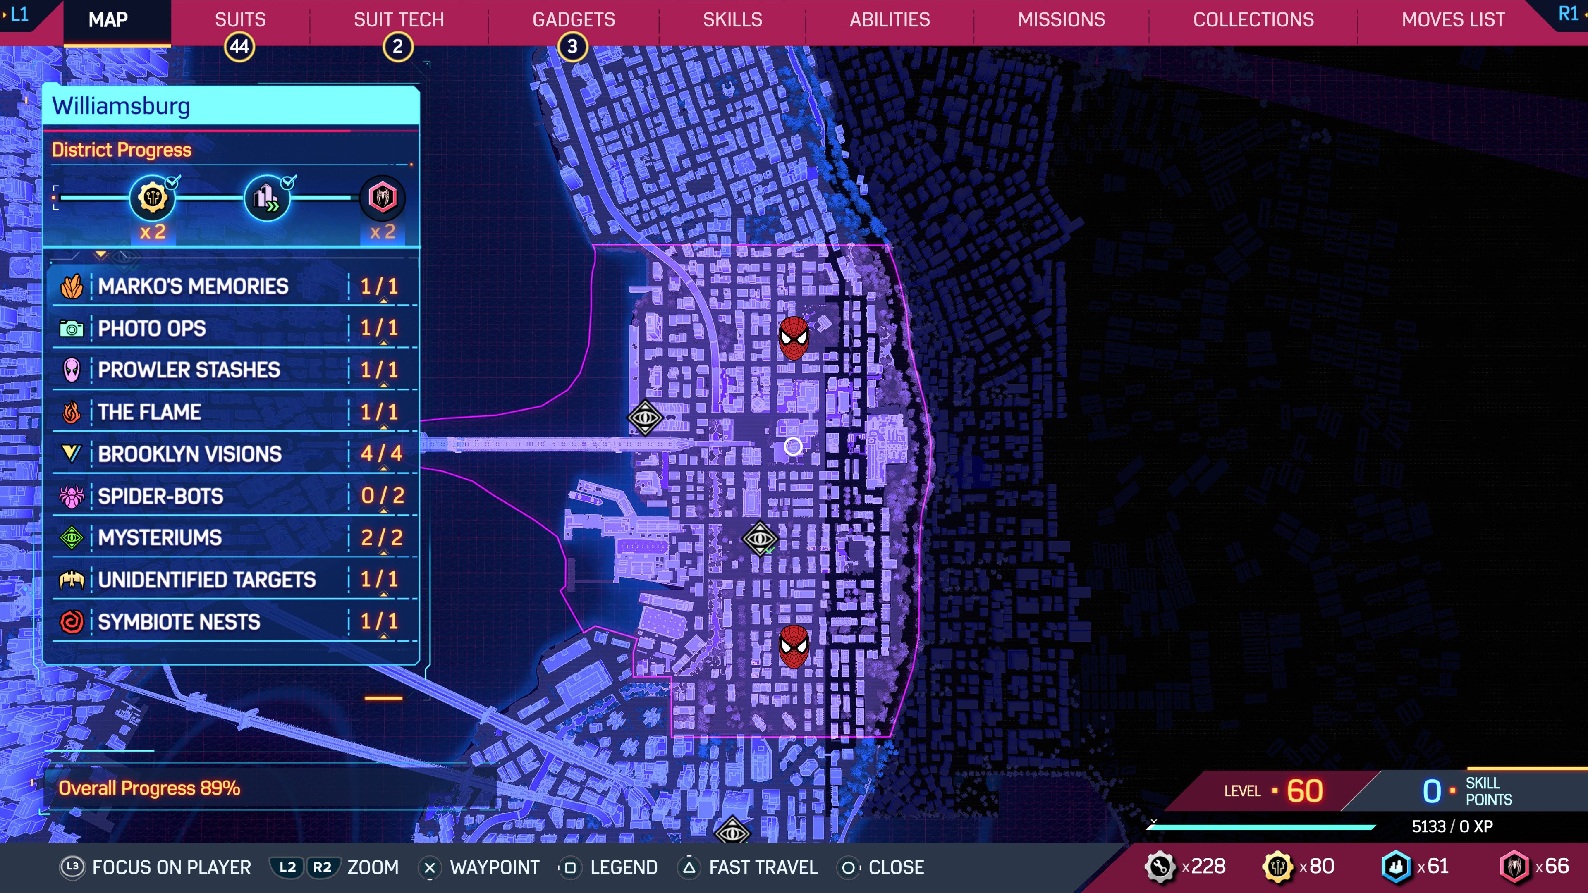Click the WAYPOINT button
The height and width of the screenshot is (893, 1588).
479,868
